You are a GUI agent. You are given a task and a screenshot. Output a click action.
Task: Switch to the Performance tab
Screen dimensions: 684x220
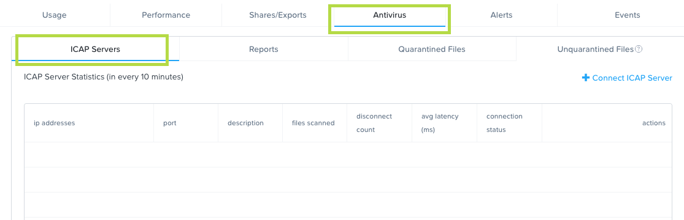pos(166,15)
